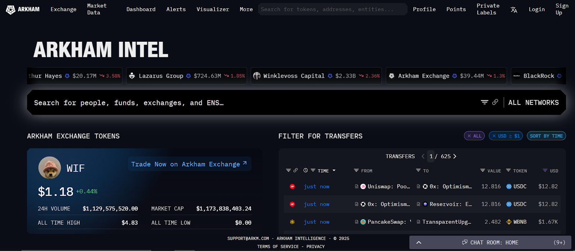Click Trade Now on Arkham Exchange
The height and width of the screenshot is (251, 575).
tap(189, 164)
